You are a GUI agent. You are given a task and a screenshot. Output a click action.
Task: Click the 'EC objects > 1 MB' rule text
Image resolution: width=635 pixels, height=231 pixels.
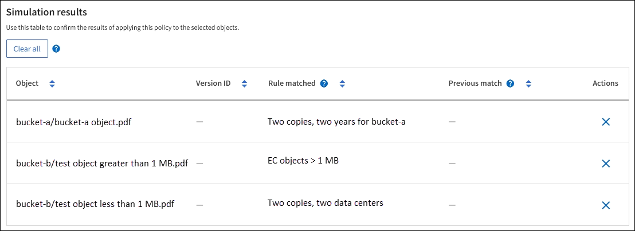[303, 161]
